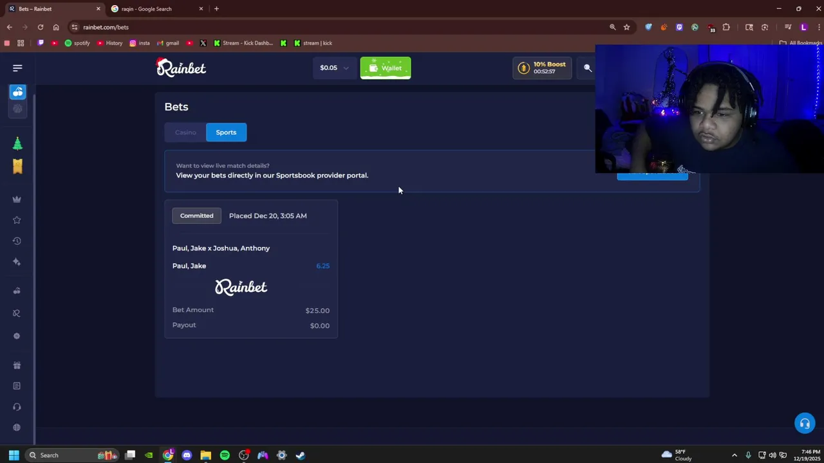824x463 pixels.
Task: Open the 10% Boost timer
Action: click(542, 68)
